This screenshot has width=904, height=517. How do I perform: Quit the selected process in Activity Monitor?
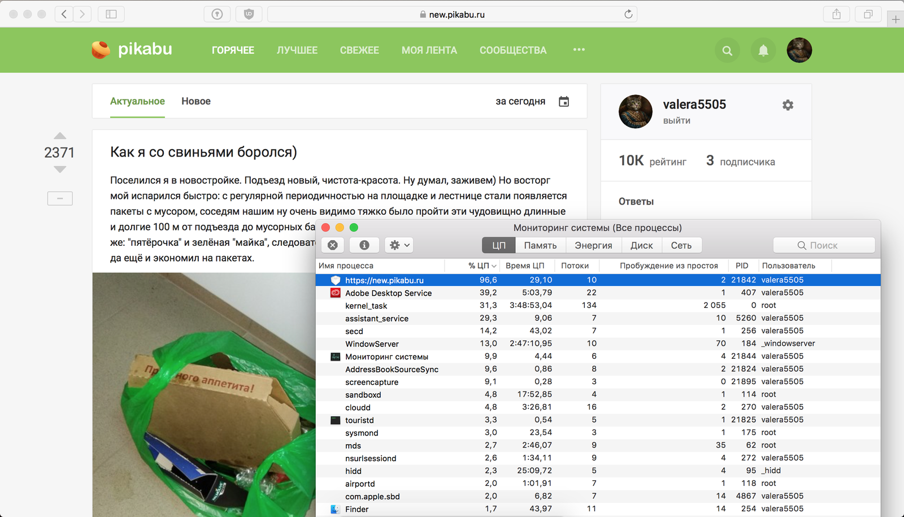coord(333,245)
